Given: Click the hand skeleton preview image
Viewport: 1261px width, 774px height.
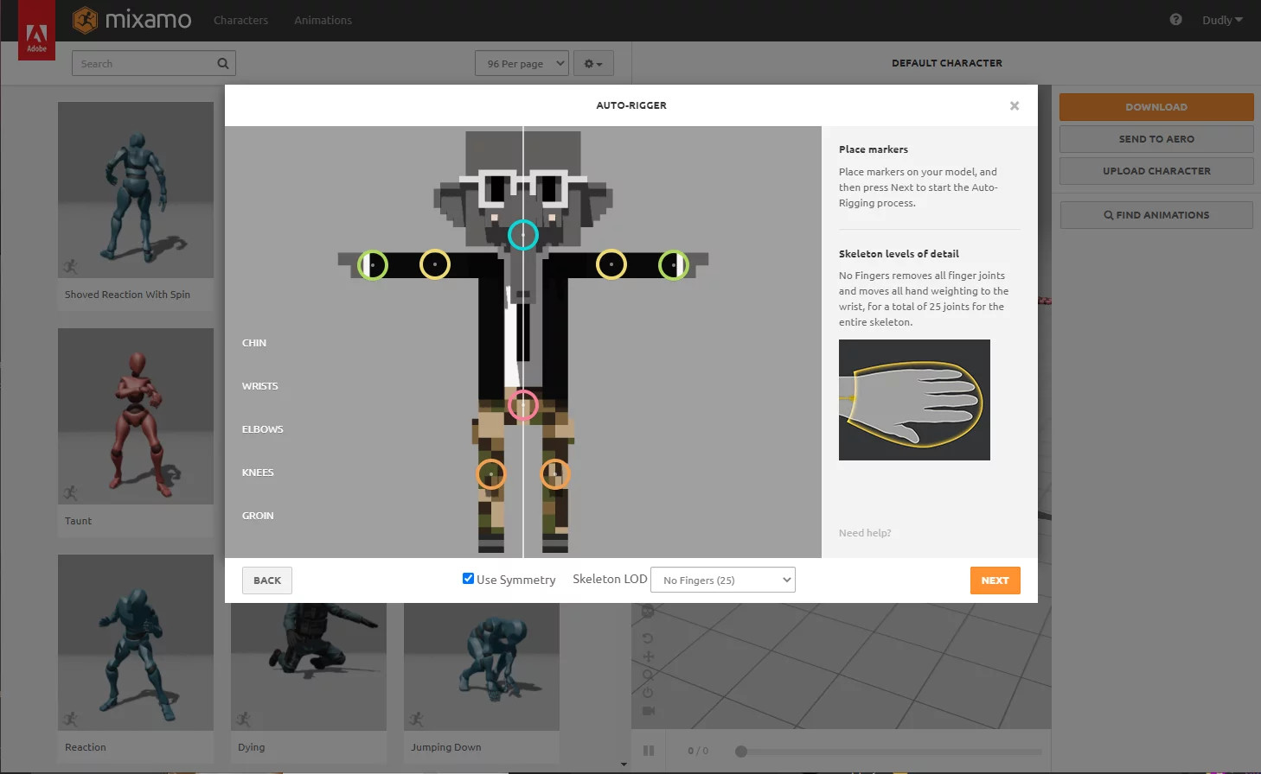Looking at the screenshot, I should click(914, 400).
